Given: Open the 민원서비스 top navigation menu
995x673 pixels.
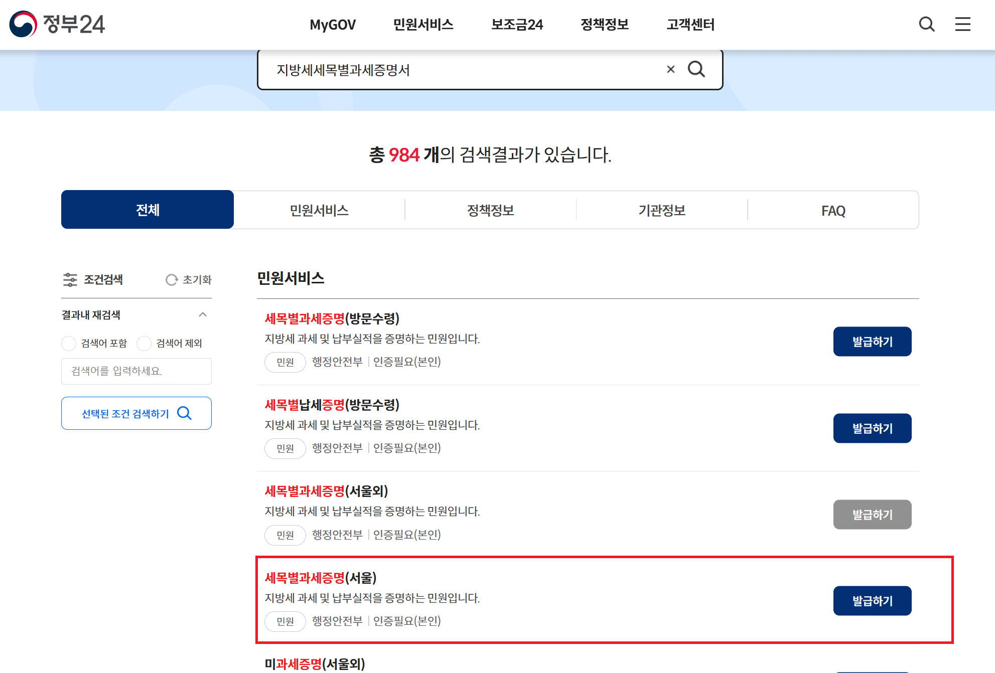Looking at the screenshot, I should click(423, 24).
